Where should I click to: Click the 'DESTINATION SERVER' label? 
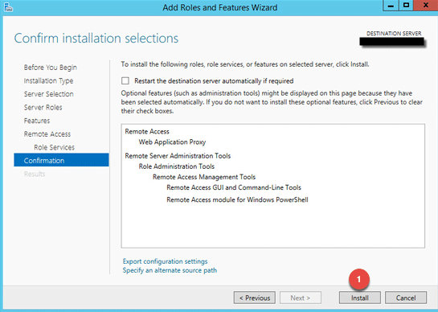pyautogui.click(x=394, y=34)
